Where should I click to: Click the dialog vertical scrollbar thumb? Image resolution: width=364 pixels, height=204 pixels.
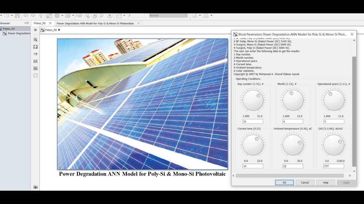[x=354, y=111]
